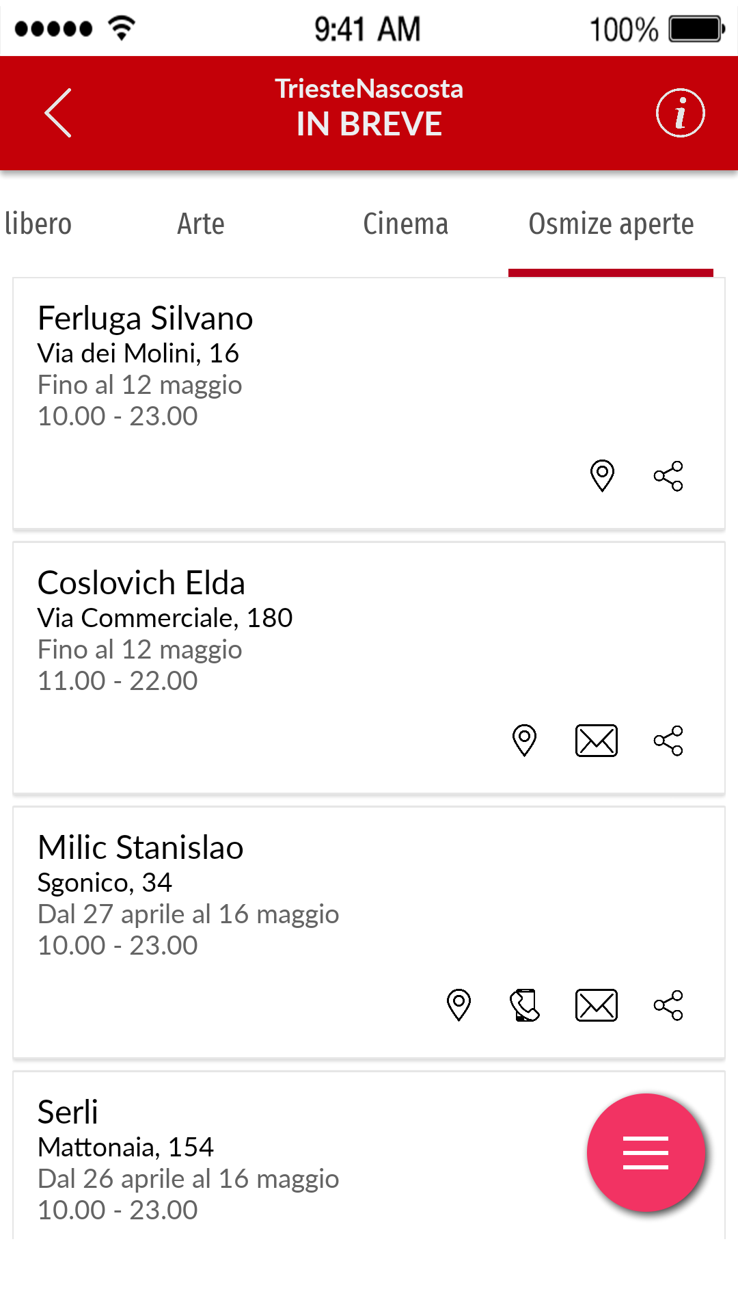Share the Coslovich Elda listing
738x1313 pixels.
click(668, 741)
